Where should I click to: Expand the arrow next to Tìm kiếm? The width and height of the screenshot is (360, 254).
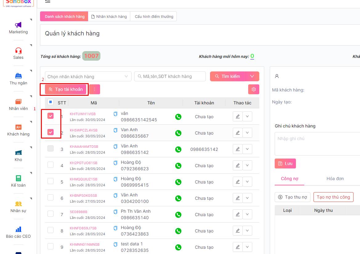tap(252, 76)
